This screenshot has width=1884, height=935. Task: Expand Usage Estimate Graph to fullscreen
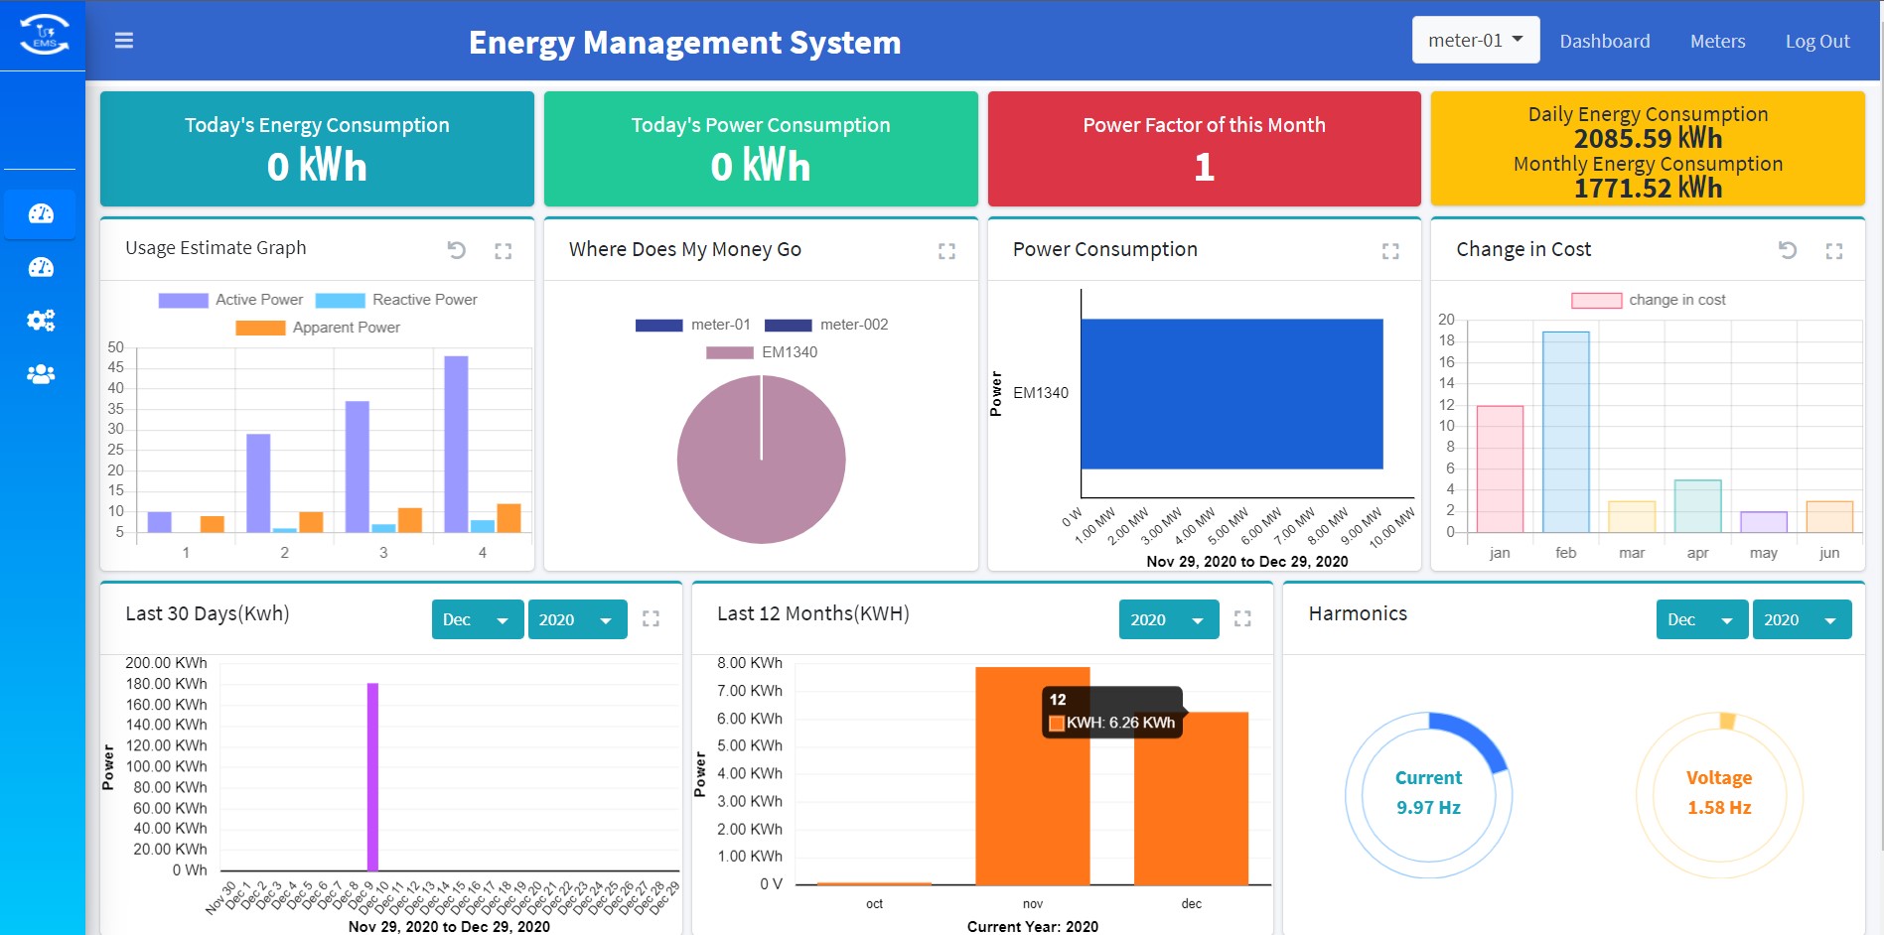coord(504,251)
